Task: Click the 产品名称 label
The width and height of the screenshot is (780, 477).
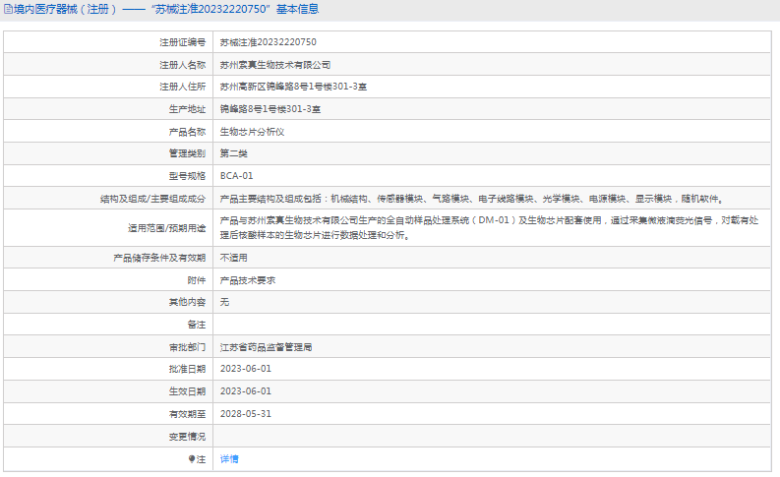Action: coord(187,132)
